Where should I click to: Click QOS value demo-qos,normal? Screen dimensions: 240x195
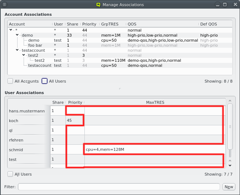pyautogui.click(x=145, y=65)
